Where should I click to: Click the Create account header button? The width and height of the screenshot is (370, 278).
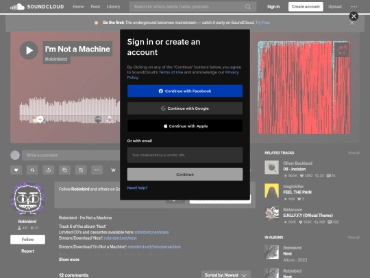click(306, 7)
